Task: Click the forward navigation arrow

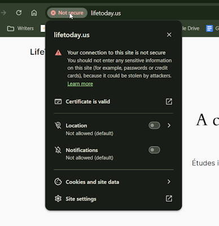Action: (x=3, y=13)
